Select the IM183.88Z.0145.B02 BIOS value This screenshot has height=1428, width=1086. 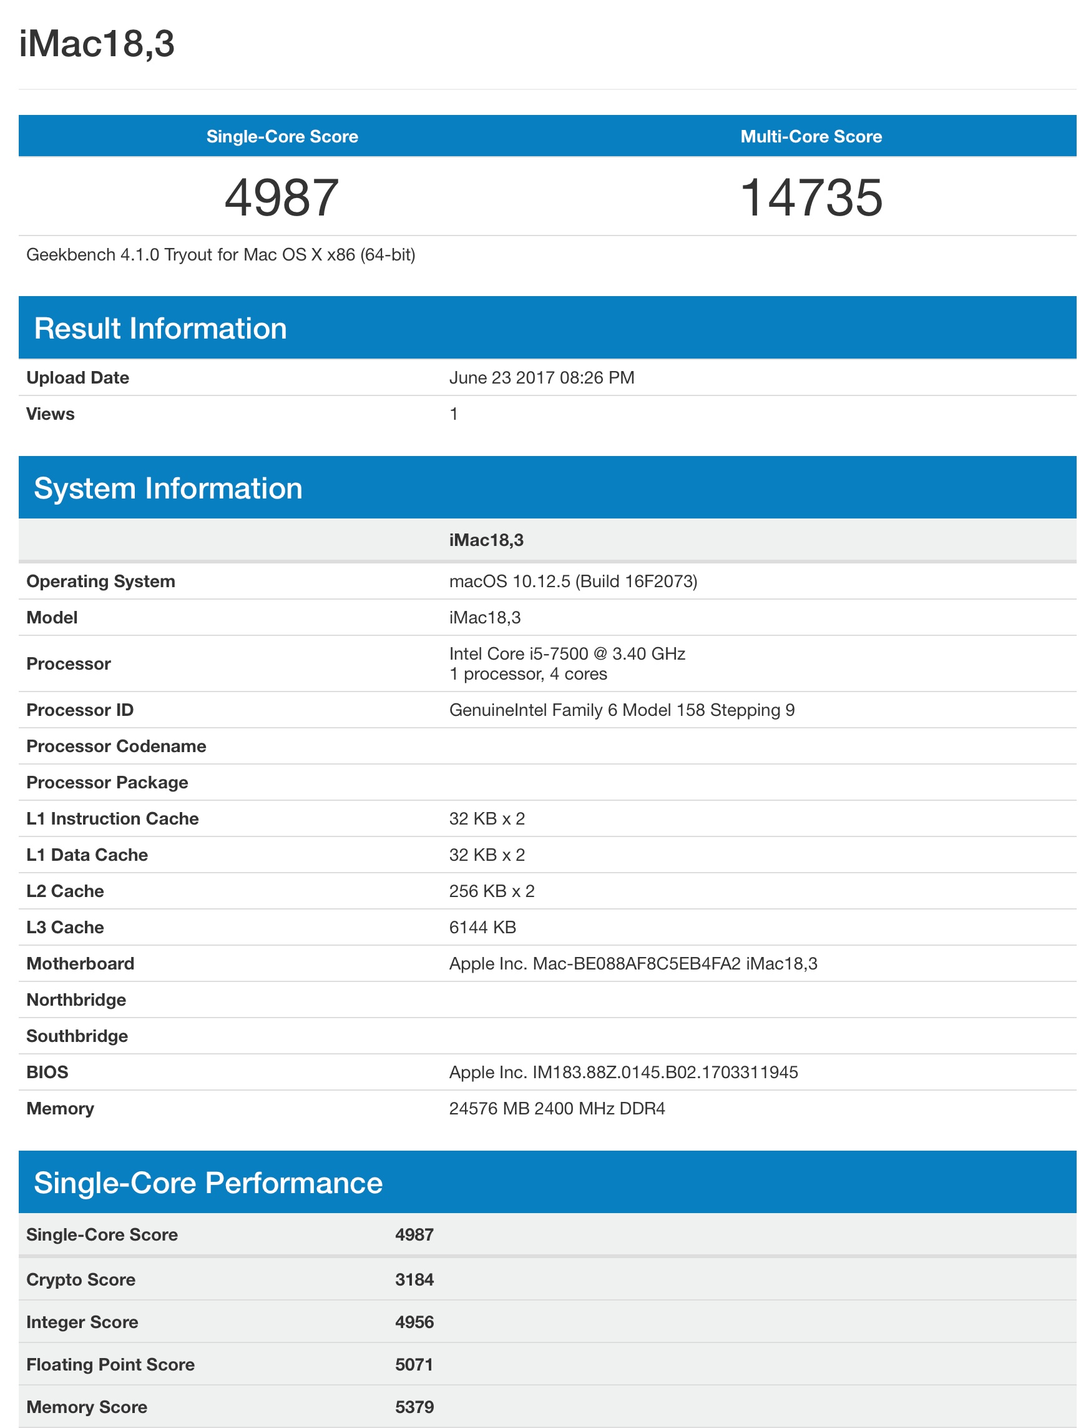click(624, 1073)
